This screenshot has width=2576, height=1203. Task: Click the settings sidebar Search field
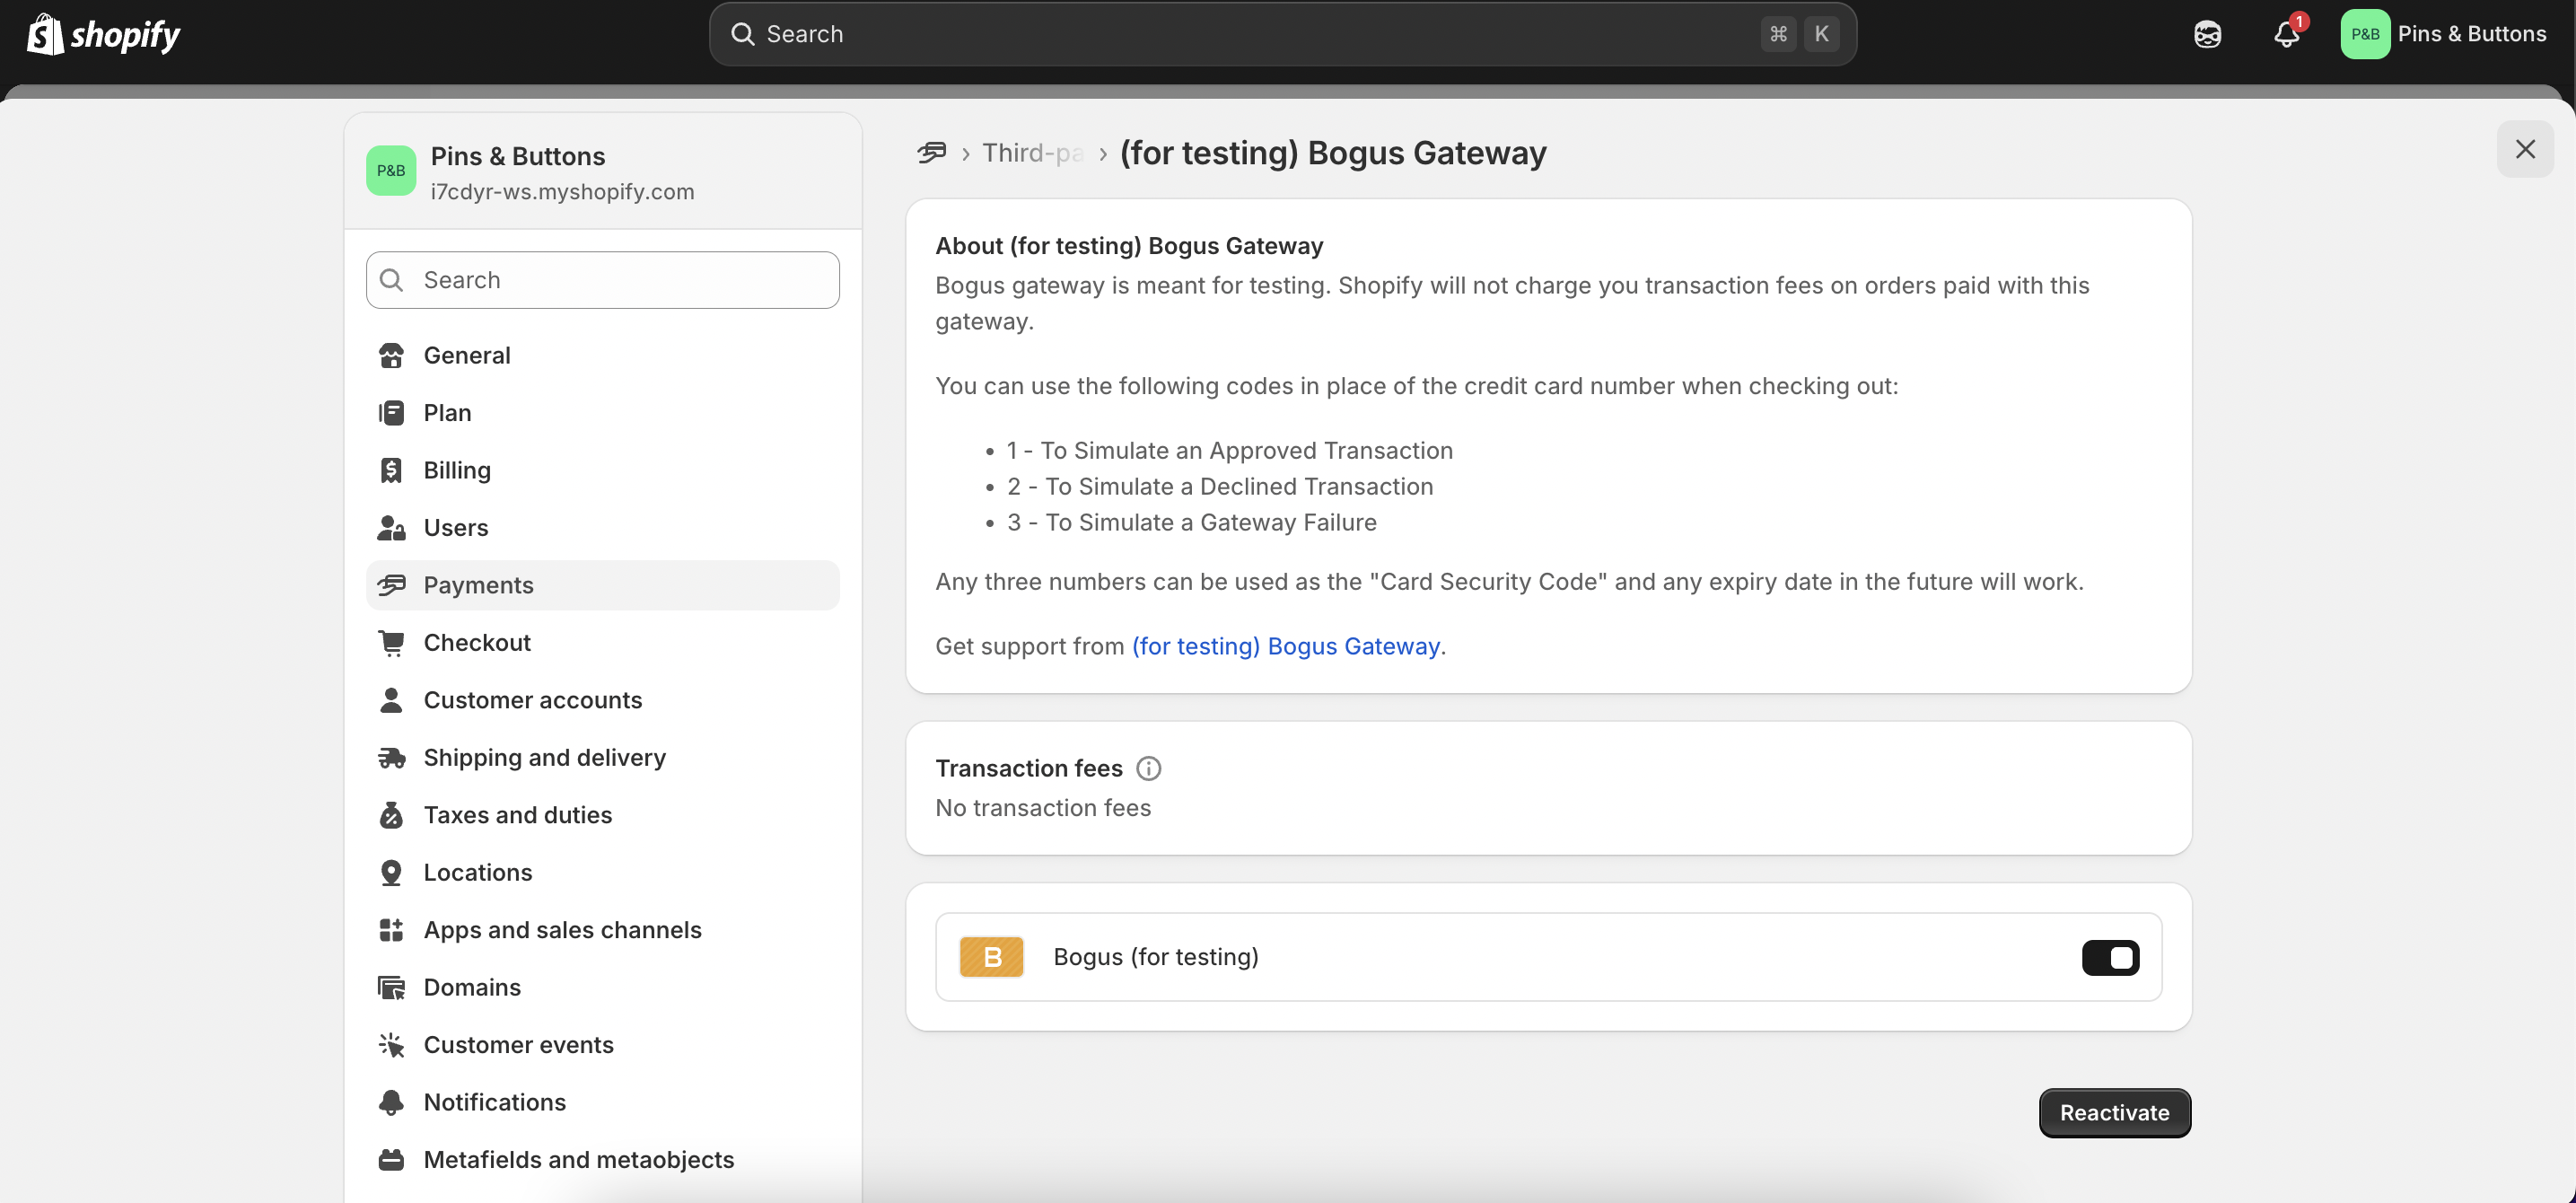coord(603,280)
